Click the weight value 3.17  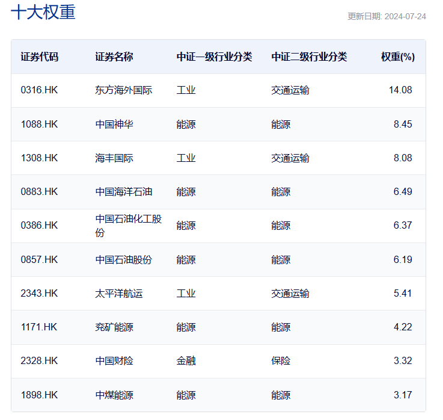tap(403, 395)
